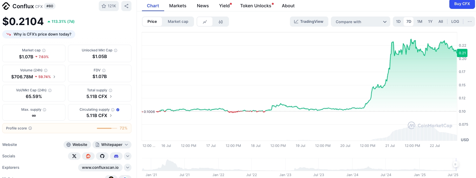Switch to the Markets tab
476x178 pixels.
pos(178,6)
